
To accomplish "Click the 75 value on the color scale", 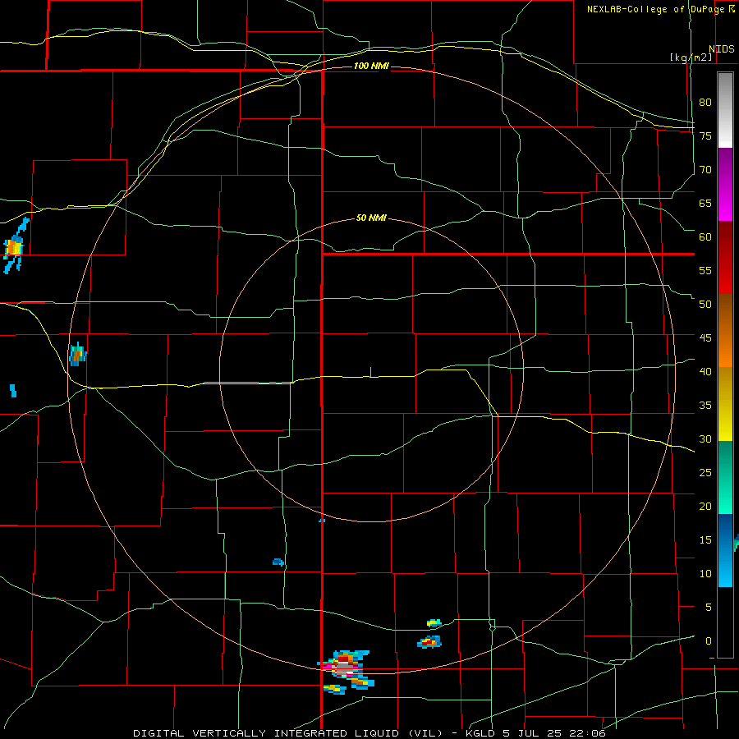I will click(705, 135).
